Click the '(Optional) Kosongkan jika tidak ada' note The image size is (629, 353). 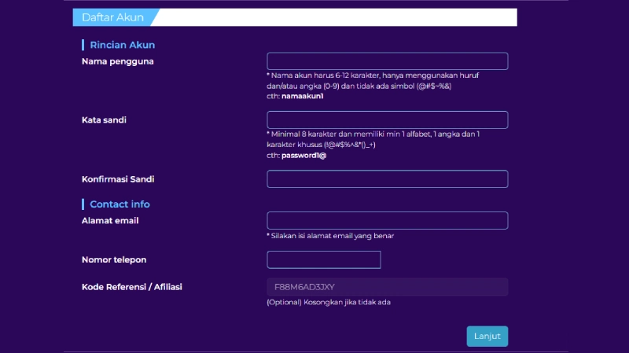pos(329,302)
